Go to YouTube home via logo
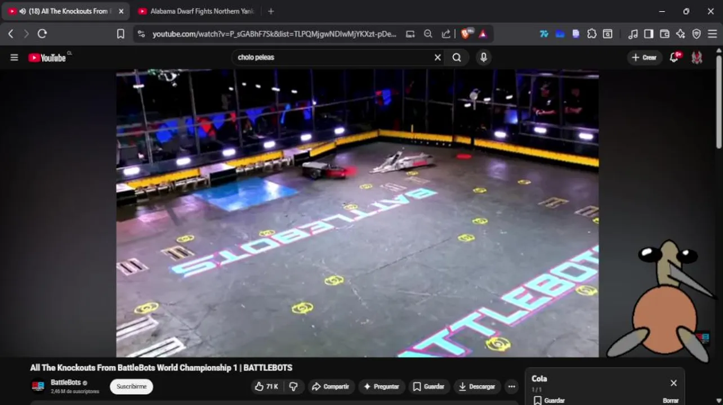The height and width of the screenshot is (405, 723). point(47,57)
